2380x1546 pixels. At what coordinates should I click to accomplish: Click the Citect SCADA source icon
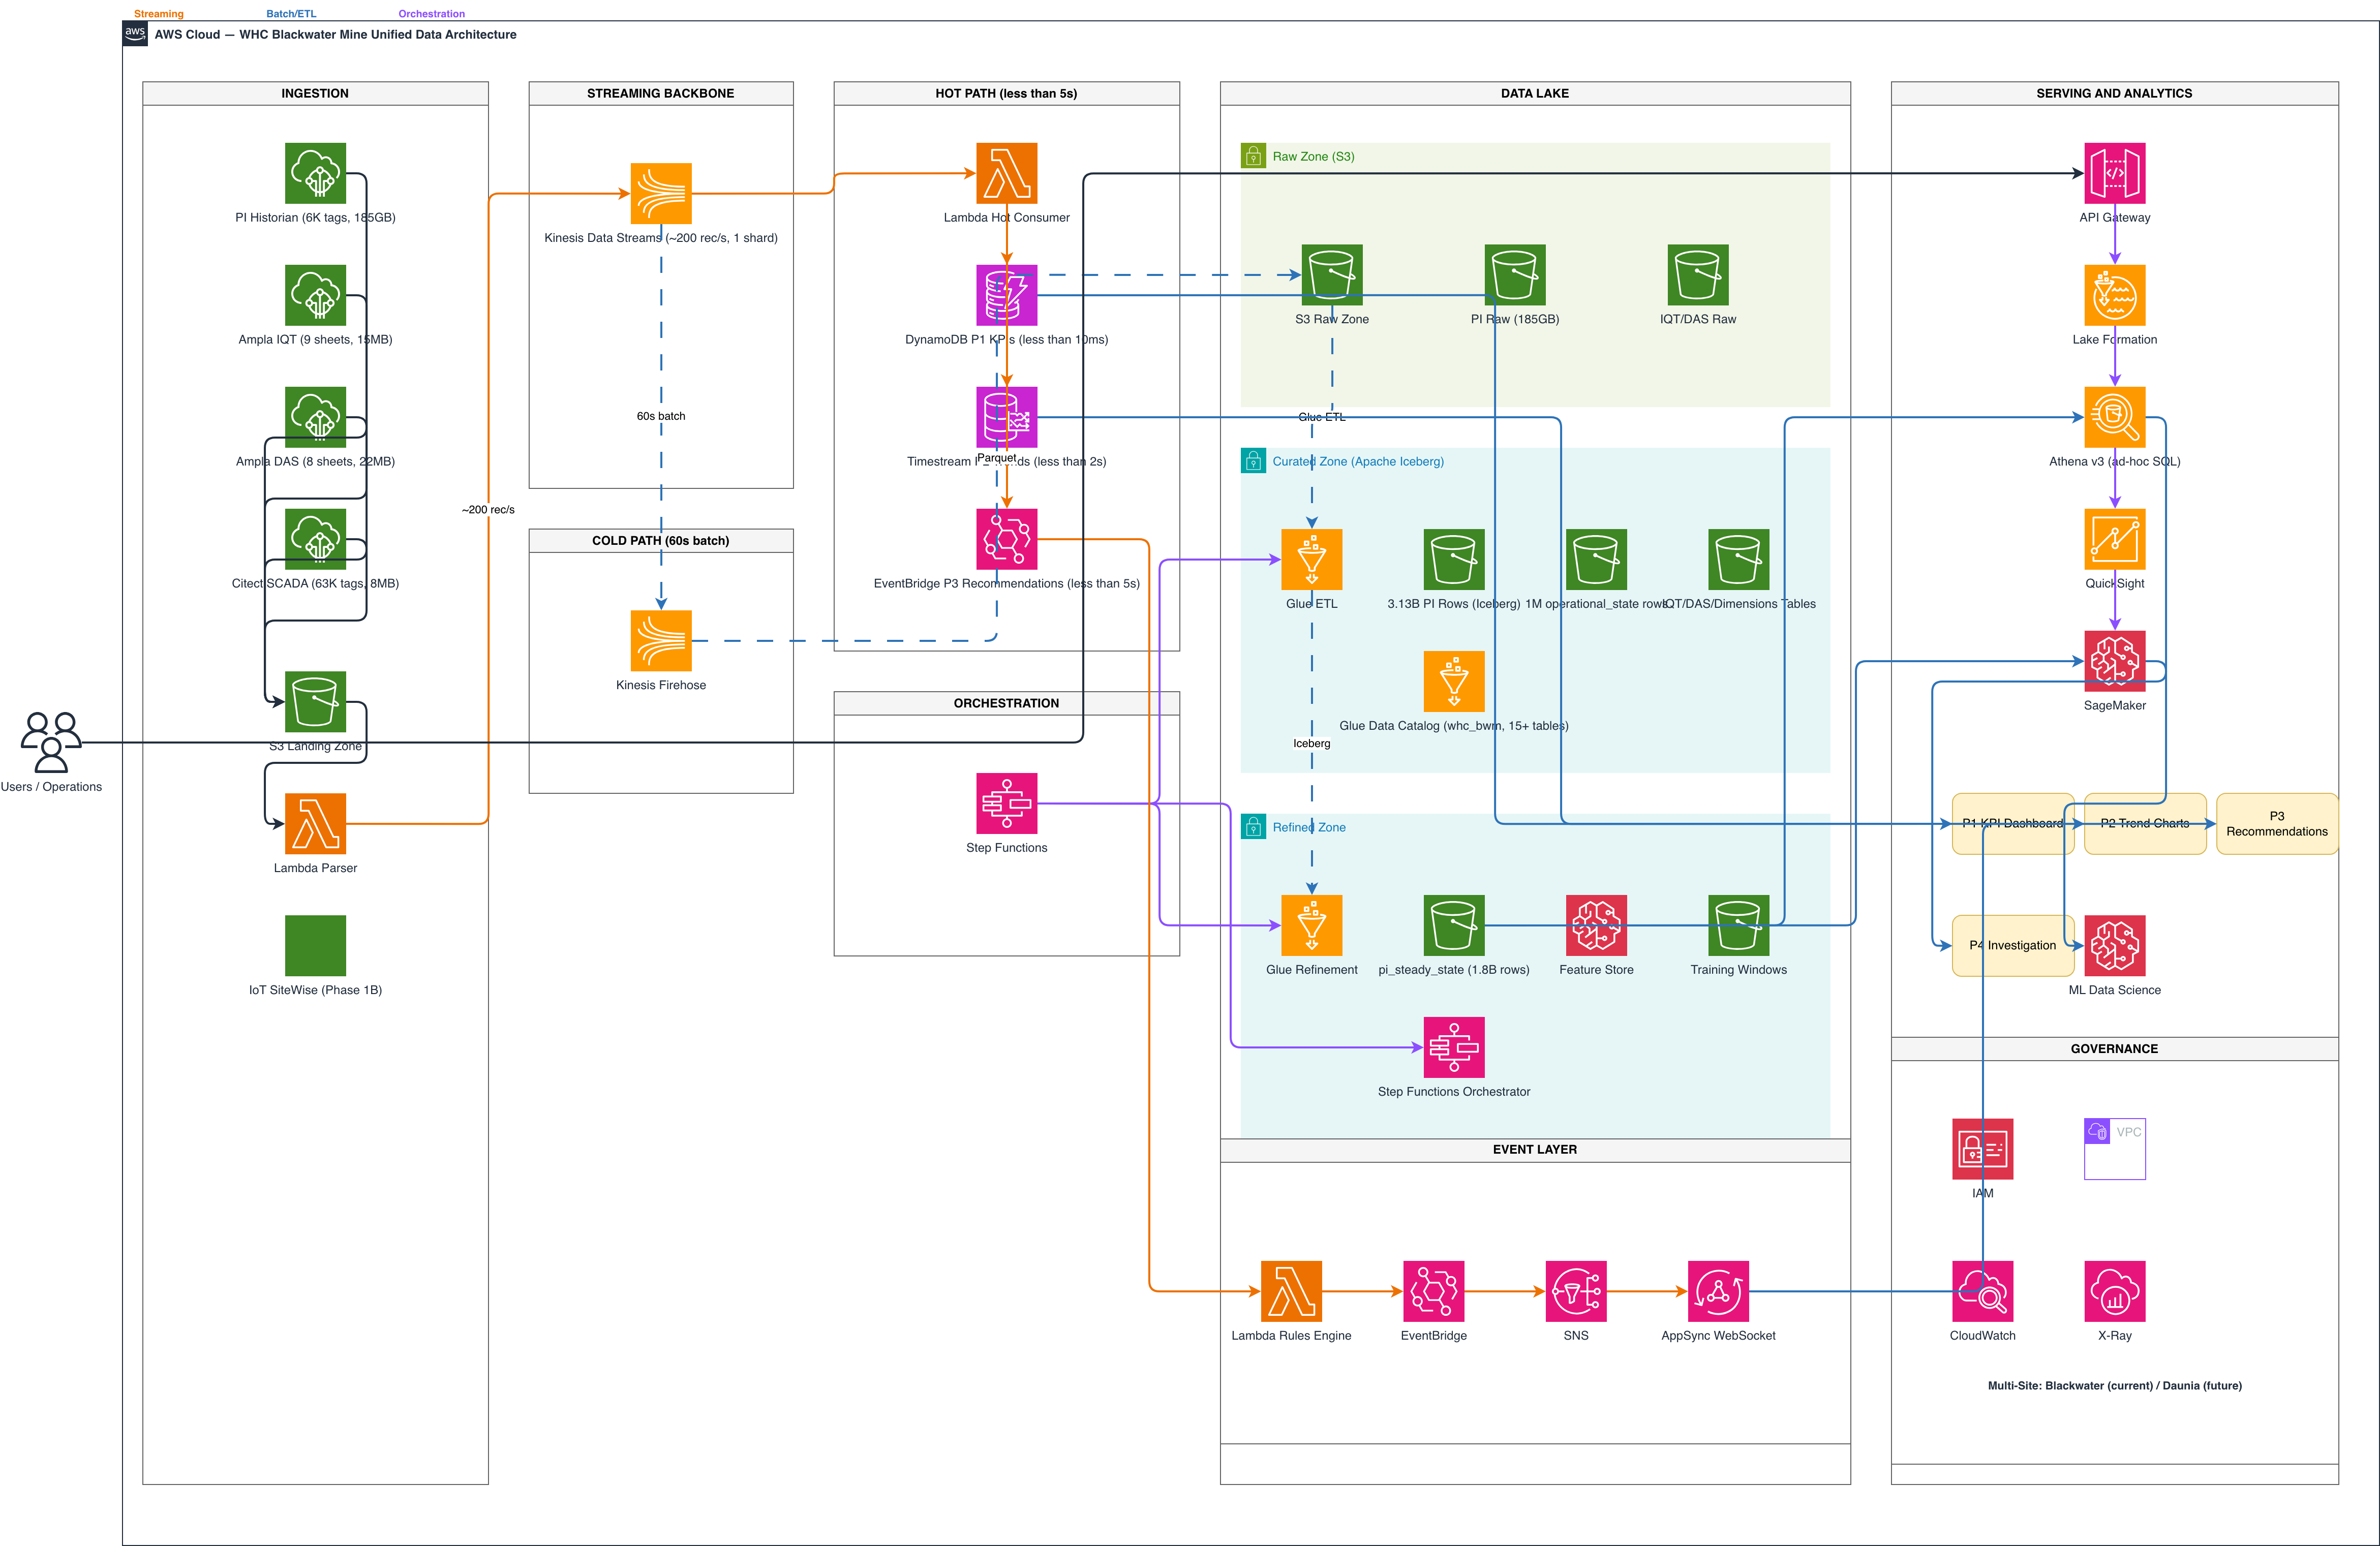coord(315,539)
